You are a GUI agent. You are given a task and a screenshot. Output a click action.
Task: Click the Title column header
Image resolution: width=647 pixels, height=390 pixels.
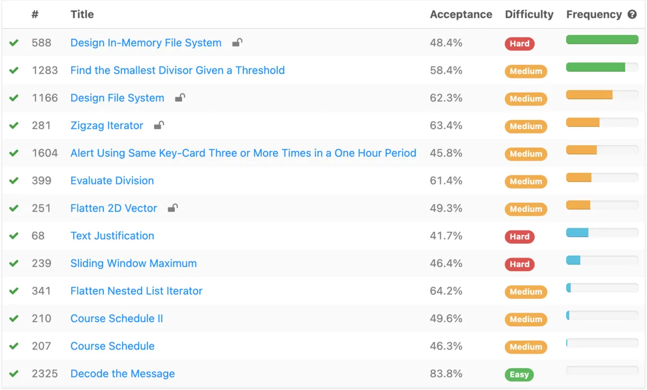coord(82,15)
